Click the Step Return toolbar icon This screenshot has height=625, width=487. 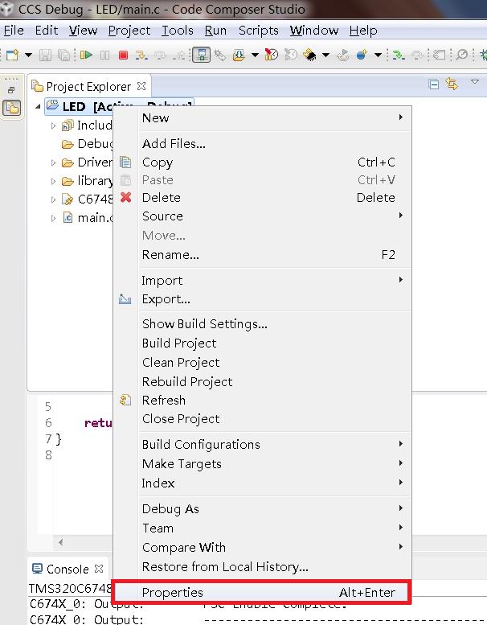point(179,55)
